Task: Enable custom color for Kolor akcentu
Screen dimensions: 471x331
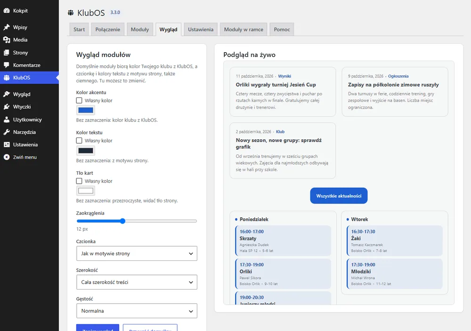Action: tap(79, 100)
